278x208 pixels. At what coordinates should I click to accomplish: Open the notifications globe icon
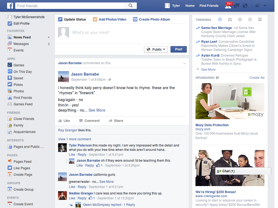245,6
